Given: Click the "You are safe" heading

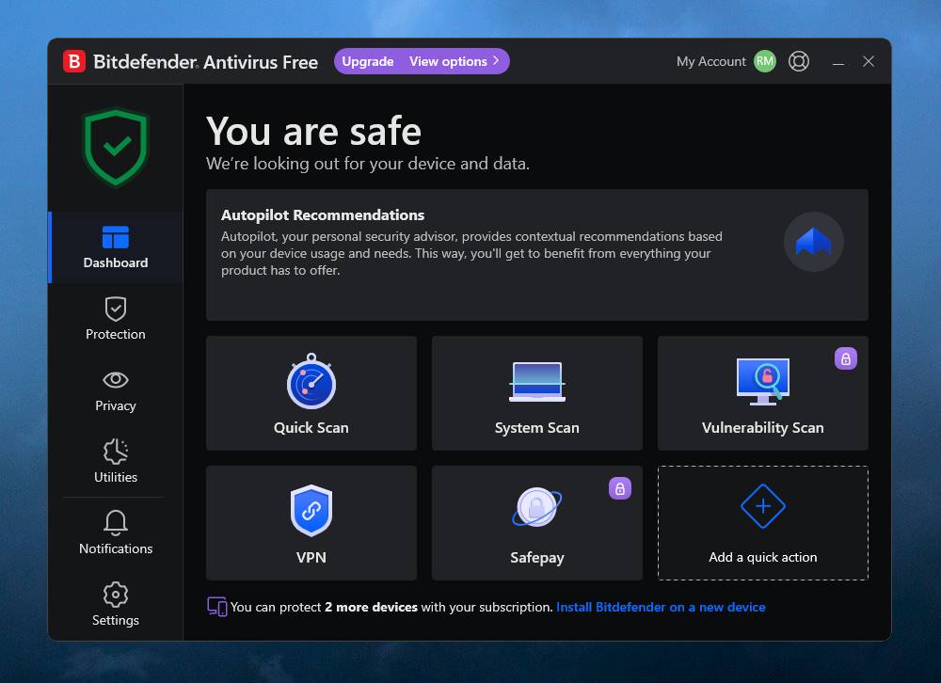Looking at the screenshot, I should click(313, 132).
